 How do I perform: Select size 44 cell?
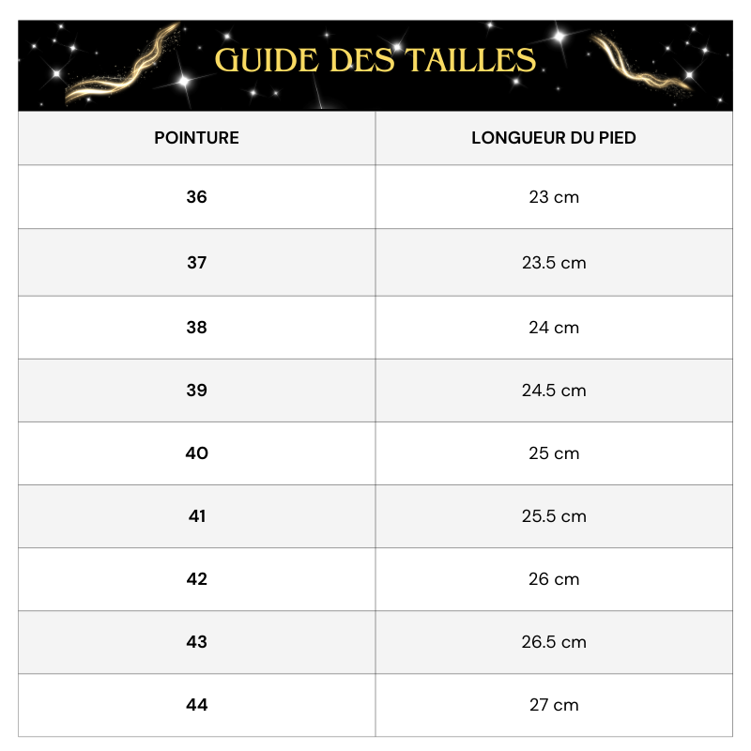[196, 705]
